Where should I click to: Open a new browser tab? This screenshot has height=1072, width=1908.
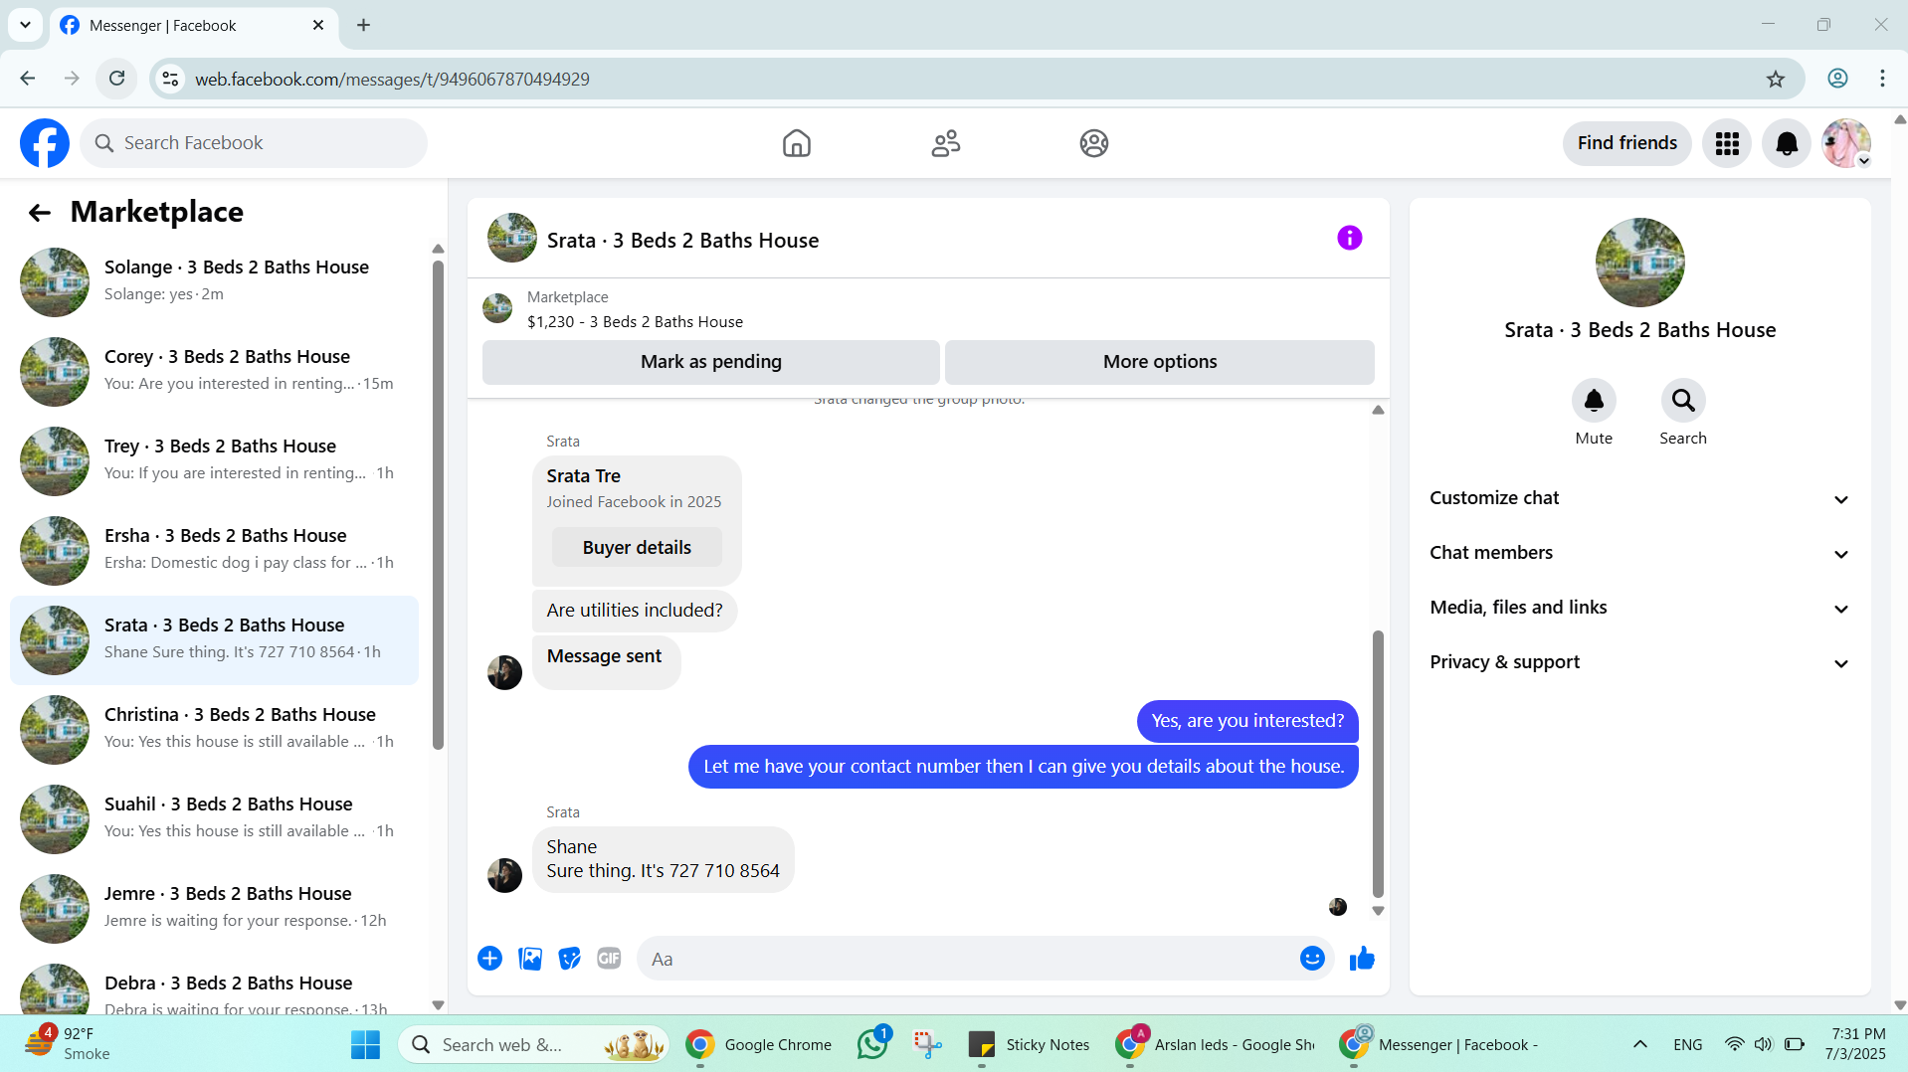click(x=364, y=25)
